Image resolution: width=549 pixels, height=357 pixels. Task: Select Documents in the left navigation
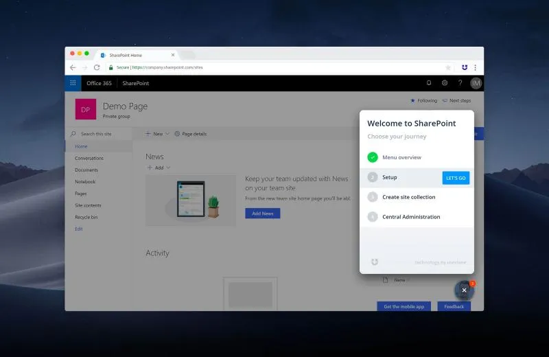click(x=86, y=170)
